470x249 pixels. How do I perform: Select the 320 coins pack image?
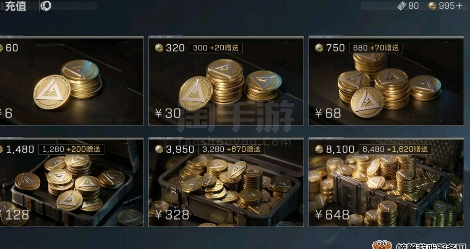pyautogui.click(x=226, y=80)
